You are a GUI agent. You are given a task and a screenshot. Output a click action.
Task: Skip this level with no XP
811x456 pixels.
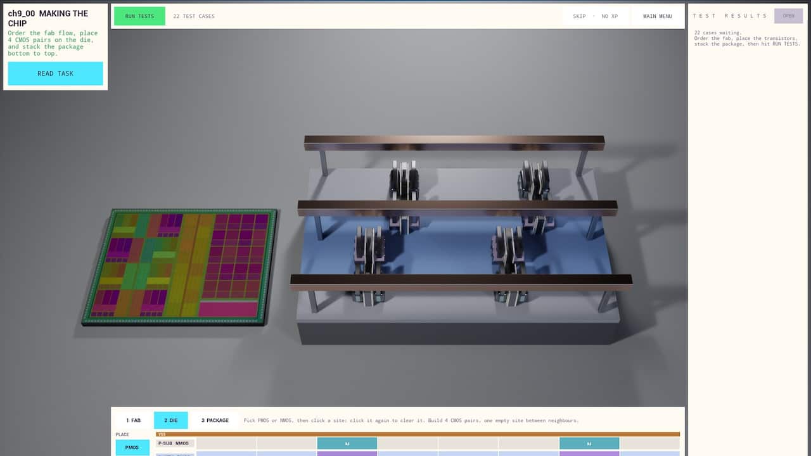(595, 16)
